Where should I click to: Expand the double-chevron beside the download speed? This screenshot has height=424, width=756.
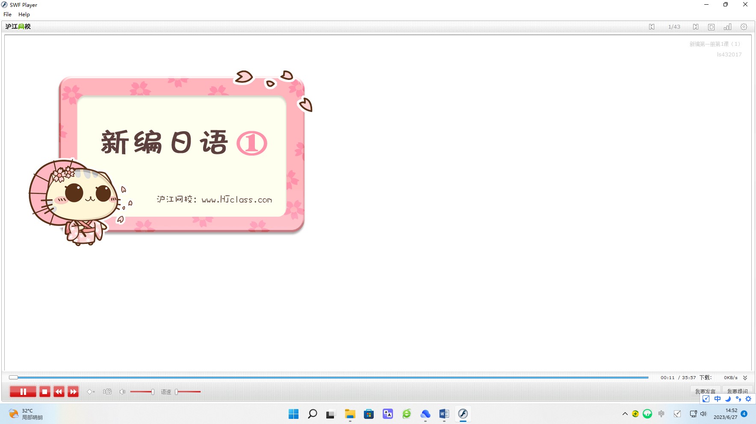click(745, 378)
